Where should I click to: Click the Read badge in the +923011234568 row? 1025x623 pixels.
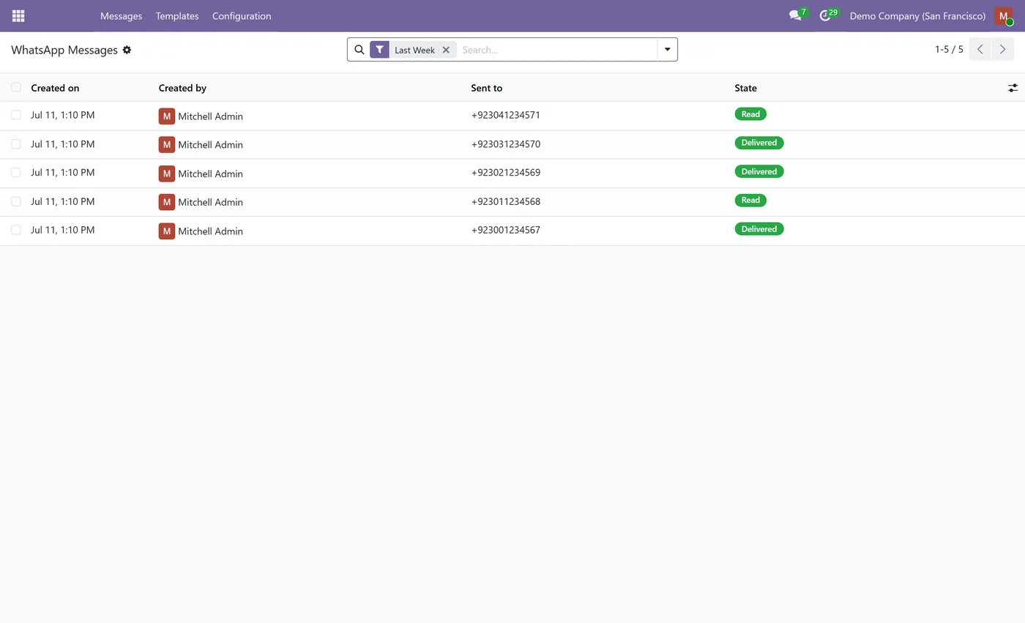click(750, 200)
